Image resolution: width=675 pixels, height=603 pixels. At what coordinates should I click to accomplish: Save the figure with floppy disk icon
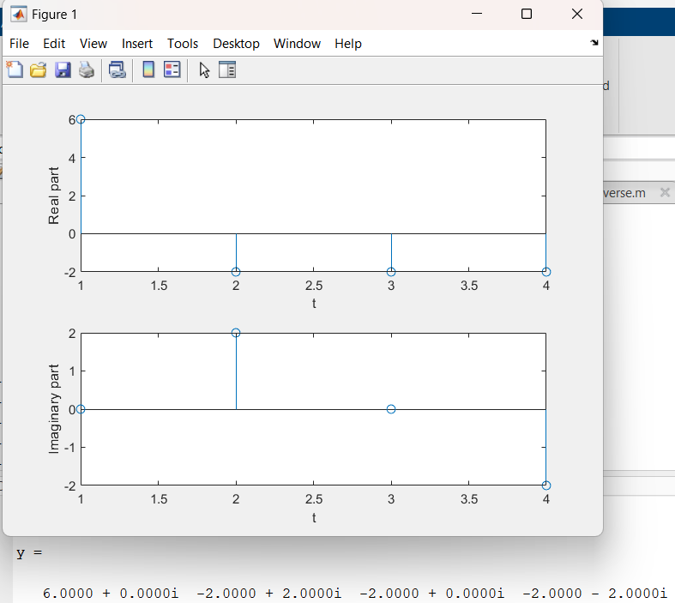[x=63, y=69]
